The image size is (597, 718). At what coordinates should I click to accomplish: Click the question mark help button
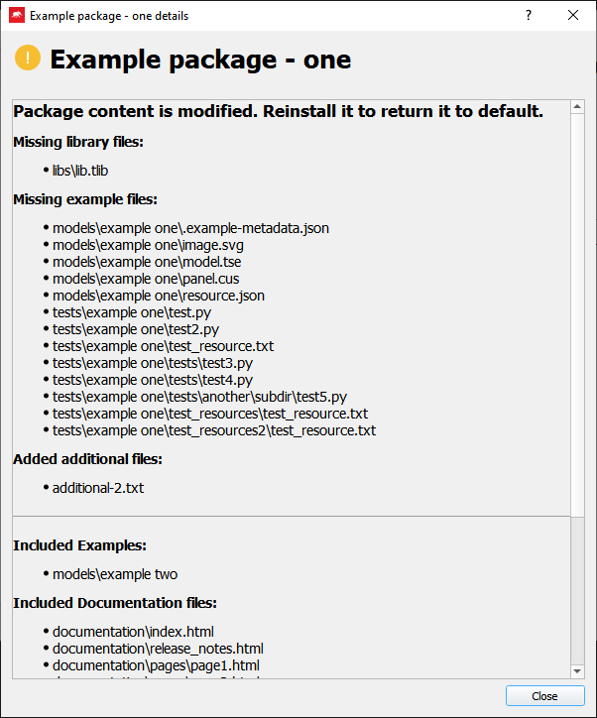click(x=528, y=16)
